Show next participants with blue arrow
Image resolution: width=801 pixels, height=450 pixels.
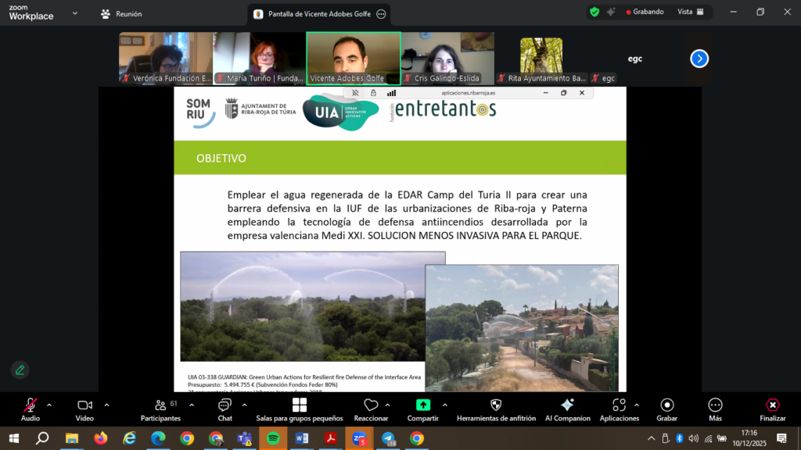699,59
